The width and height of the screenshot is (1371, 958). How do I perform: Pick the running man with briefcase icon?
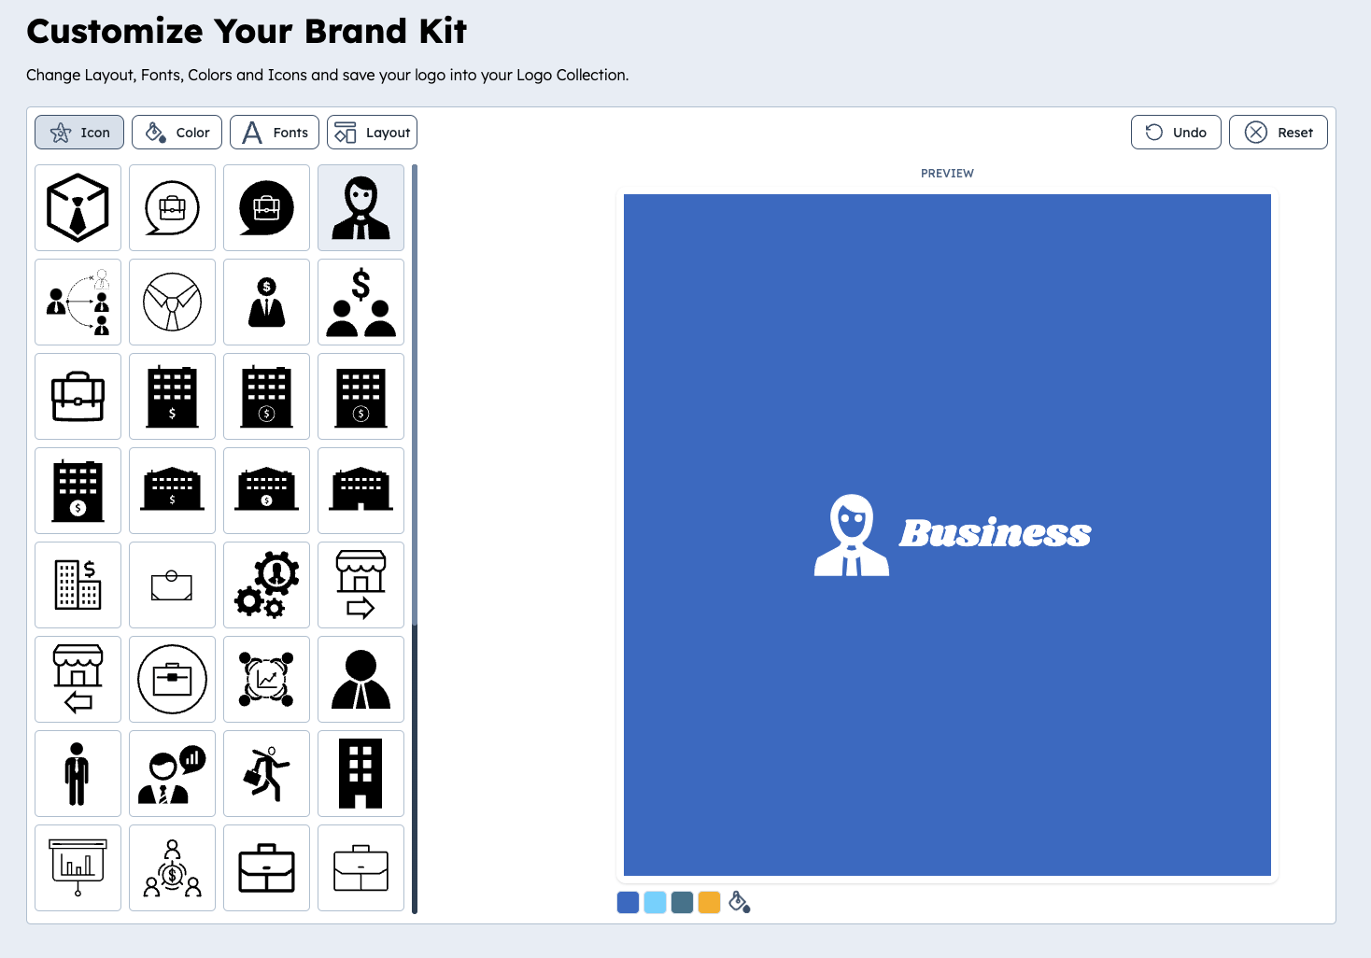(x=266, y=774)
